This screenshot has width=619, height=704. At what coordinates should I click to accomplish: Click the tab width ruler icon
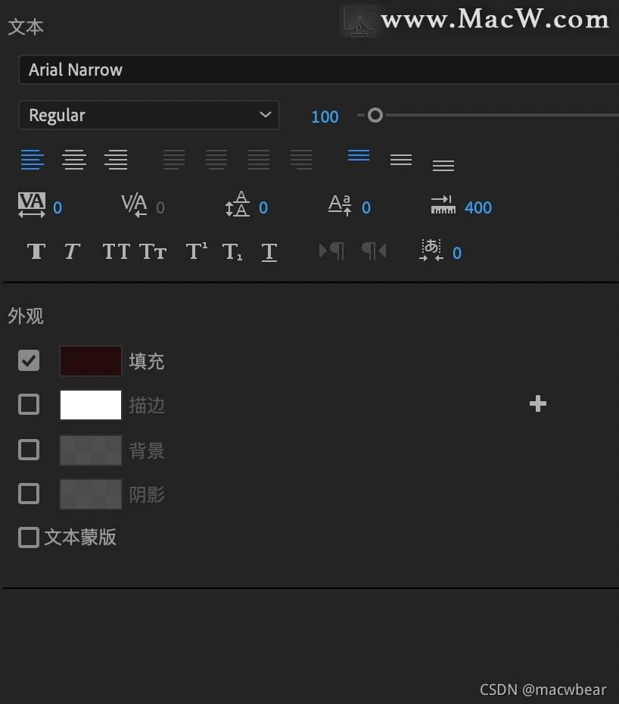(443, 204)
